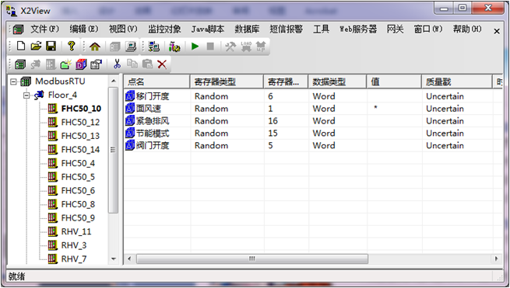Open the 窗口(W) menu
The height and width of the screenshot is (288, 510).
tap(428, 29)
